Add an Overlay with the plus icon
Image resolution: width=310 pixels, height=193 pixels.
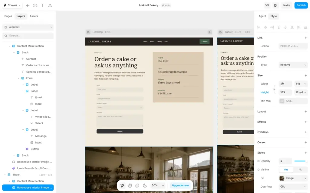(305, 132)
